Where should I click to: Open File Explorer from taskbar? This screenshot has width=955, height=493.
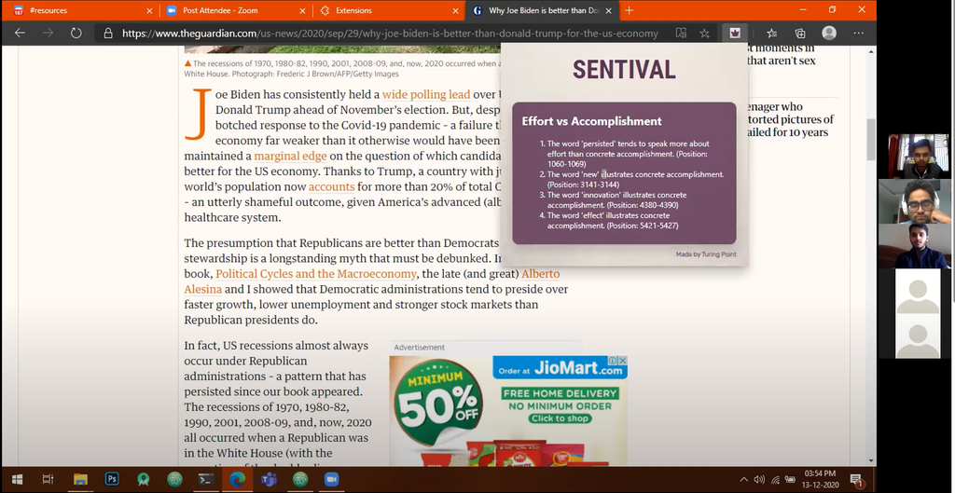[x=80, y=480]
